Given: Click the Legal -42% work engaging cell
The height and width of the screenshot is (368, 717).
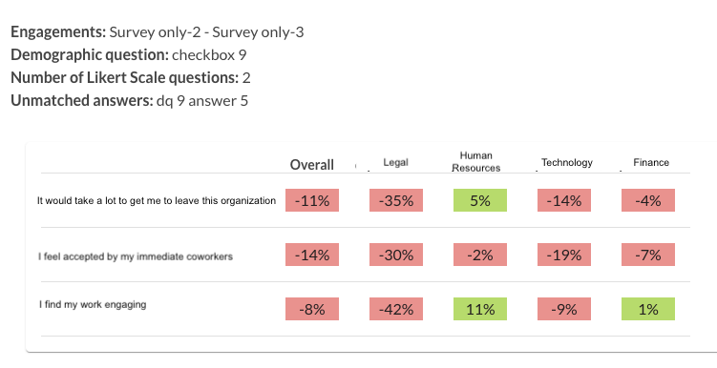Looking at the screenshot, I should click(x=396, y=309).
